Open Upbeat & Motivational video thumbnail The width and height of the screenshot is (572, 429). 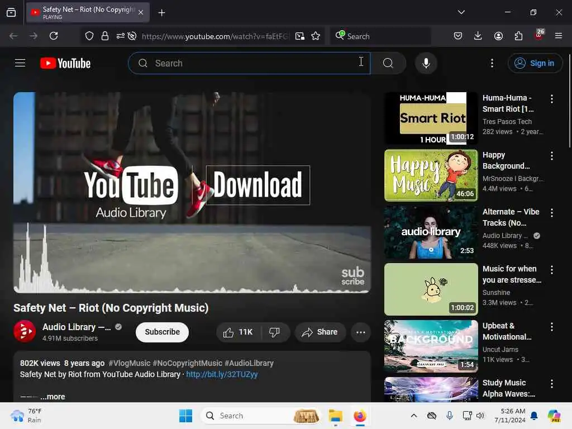(431, 346)
